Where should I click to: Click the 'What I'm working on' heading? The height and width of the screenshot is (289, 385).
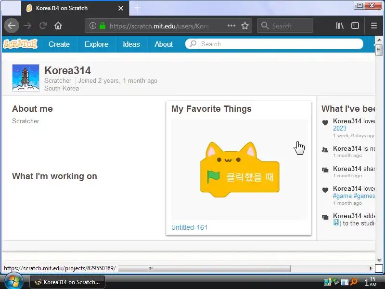[54, 176]
